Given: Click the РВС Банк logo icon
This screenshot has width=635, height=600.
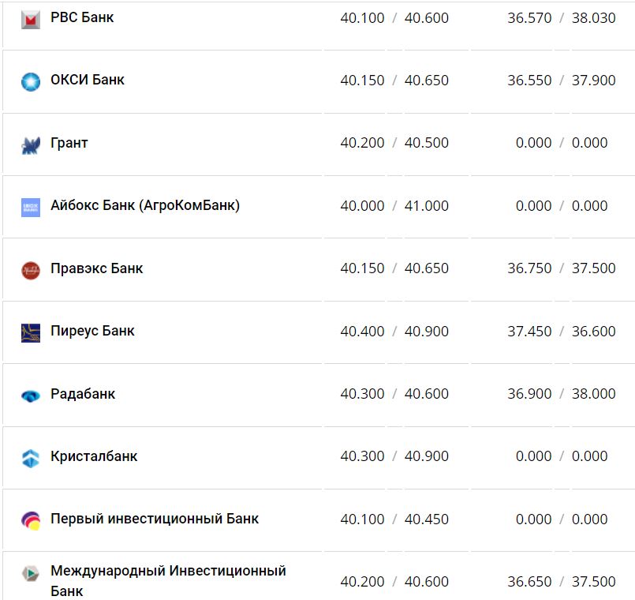Looking at the screenshot, I should [x=31, y=20].
